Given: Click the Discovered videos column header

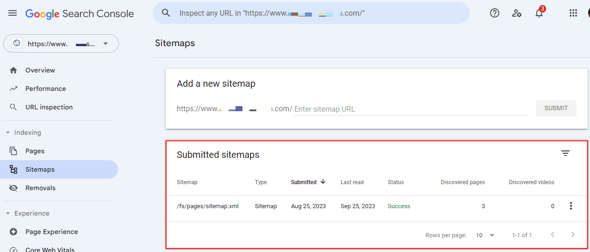Looking at the screenshot, I should point(532,182).
